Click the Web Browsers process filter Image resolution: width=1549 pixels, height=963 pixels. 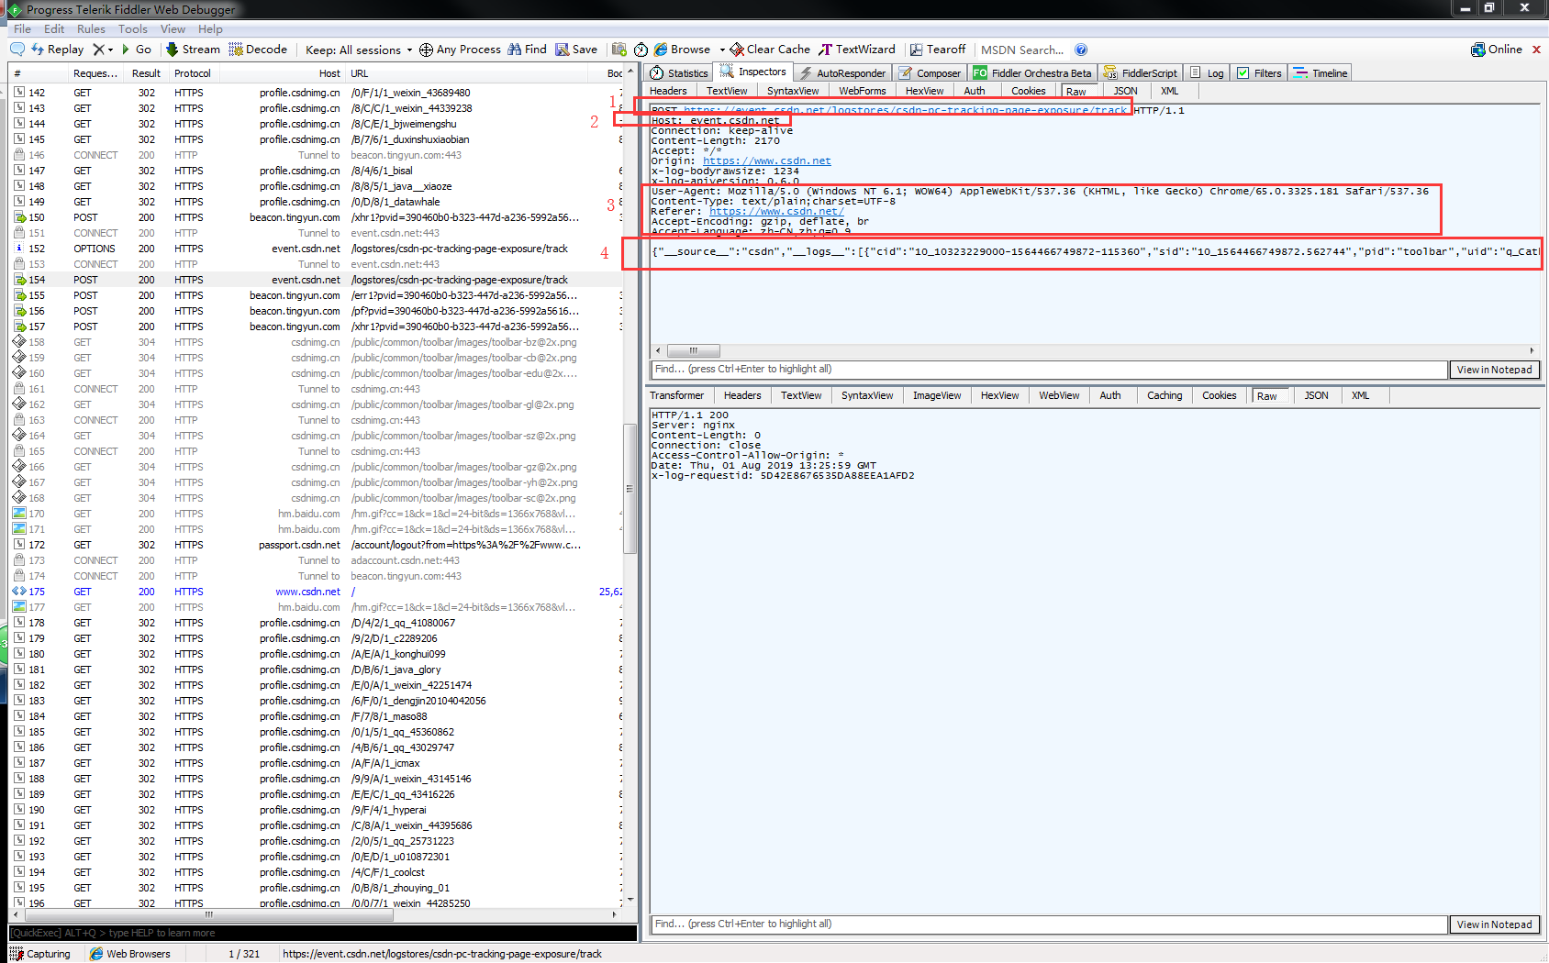[x=129, y=954]
